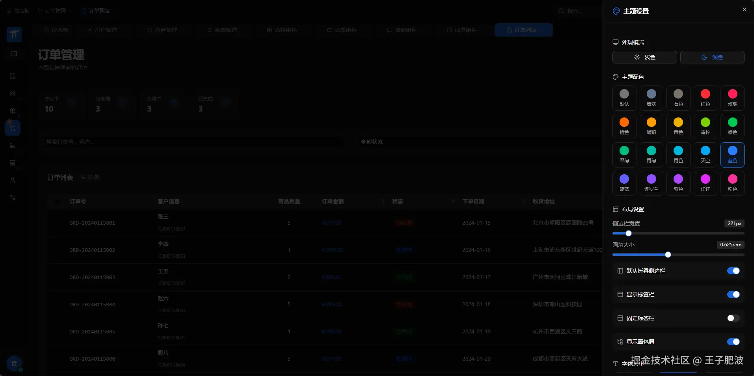754x376 pixels.
Task: Toggle the sidebar collapse panel icon
Action: pos(14,54)
